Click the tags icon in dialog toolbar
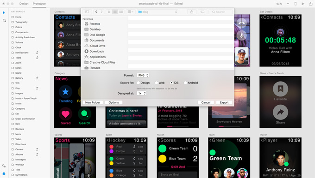315x178 pixels. pos(202,12)
